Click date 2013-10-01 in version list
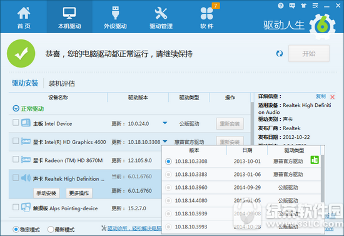The image size is (344, 236). [x=247, y=162]
